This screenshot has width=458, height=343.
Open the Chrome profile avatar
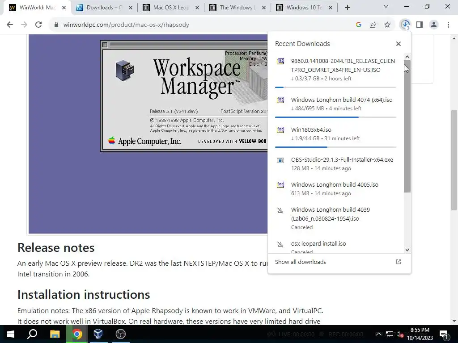point(434,25)
